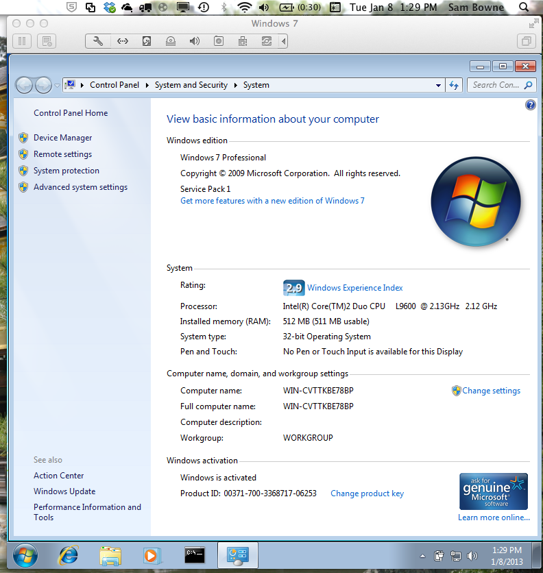Open Windows Media Player from taskbar
543x573 pixels.
click(152, 554)
